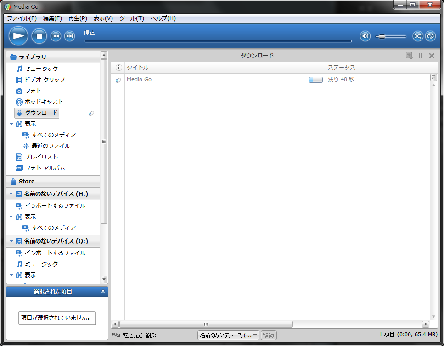This screenshot has width=444, height=346.
Task: Start playback with the Play button
Action: pos(18,36)
